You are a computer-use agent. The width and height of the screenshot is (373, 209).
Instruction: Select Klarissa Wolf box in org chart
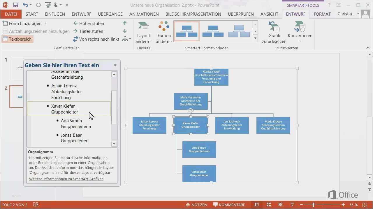pos(211,77)
